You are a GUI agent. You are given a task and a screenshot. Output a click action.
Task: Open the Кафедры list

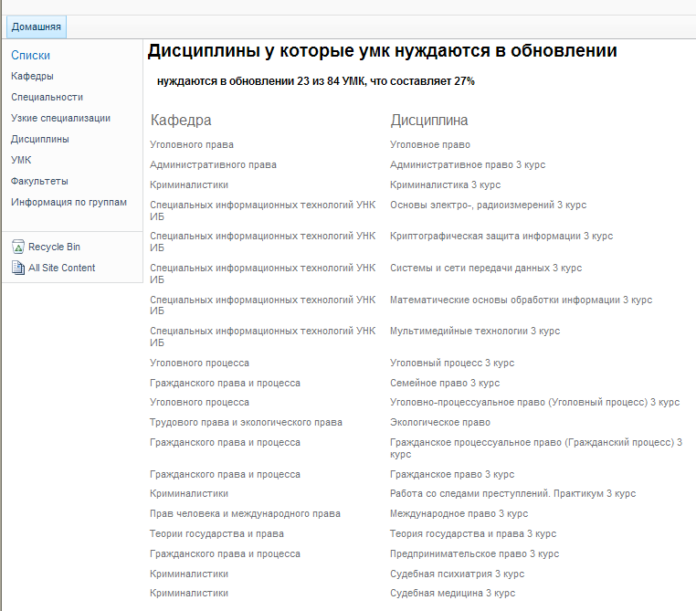32,77
